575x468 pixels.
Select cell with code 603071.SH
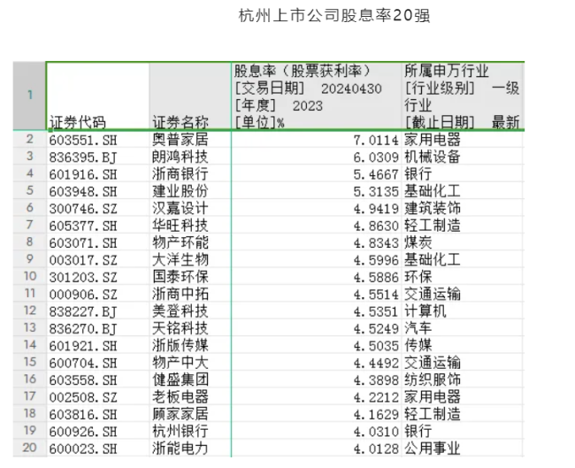pos(98,242)
